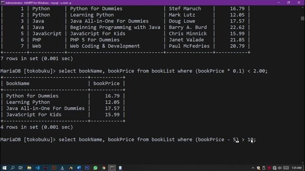The height and width of the screenshot is (171, 305).
Task: Open the volume control in tray
Action: click(x=280, y=168)
